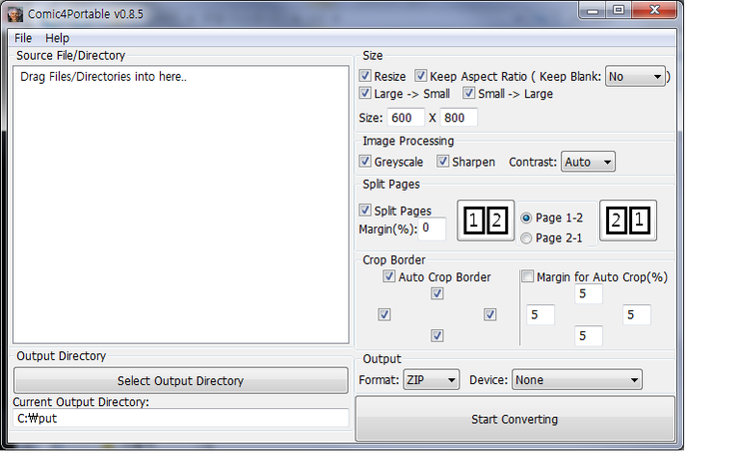The image size is (739, 461).
Task: Click the bottom auto crop margin field
Action: point(588,336)
